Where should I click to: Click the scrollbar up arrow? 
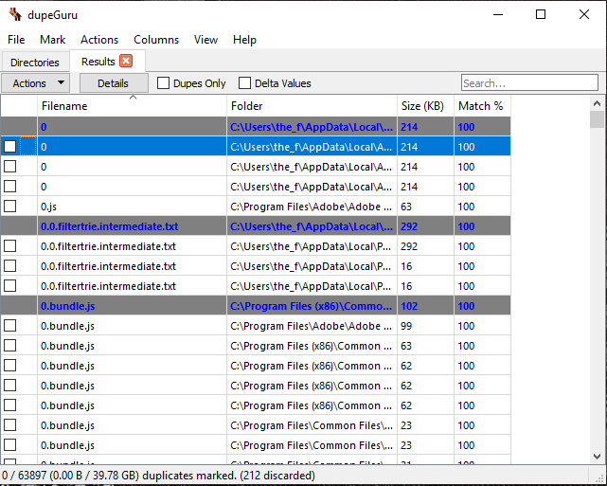click(x=597, y=103)
